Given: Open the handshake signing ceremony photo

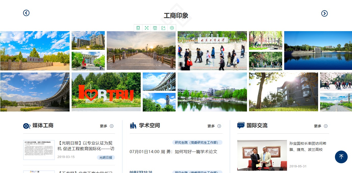Looking at the screenshot, I should click(x=262, y=155).
